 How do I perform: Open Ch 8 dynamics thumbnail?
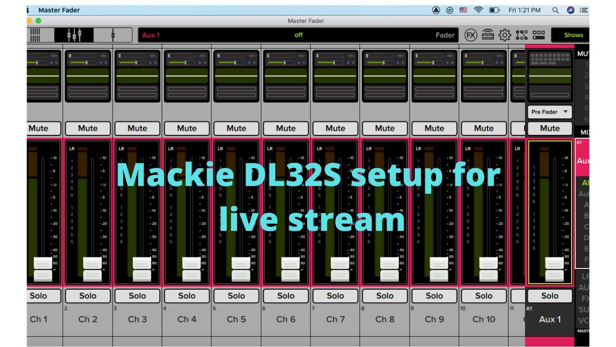(x=385, y=92)
